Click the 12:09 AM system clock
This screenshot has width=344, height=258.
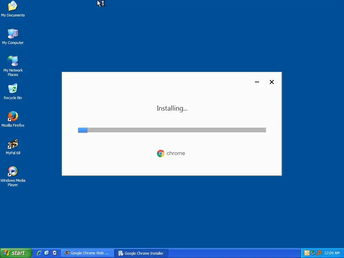click(332, 253)
